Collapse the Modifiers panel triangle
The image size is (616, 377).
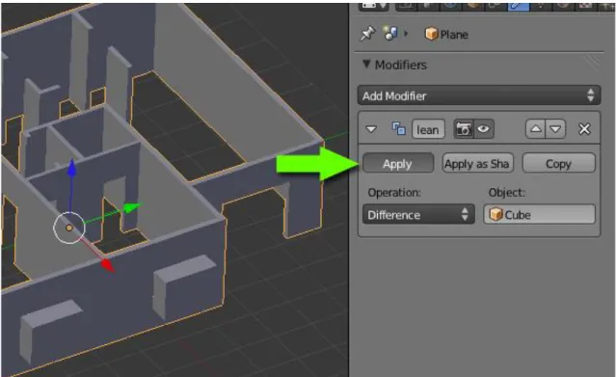click(x=366, y=64)
